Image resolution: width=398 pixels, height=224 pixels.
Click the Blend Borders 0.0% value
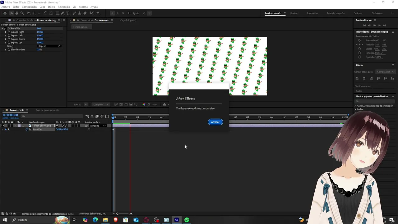pos(39,49)
